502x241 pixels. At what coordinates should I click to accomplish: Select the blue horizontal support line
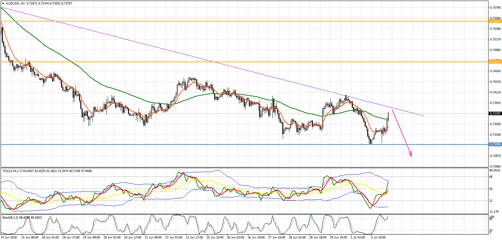[225, 144]
